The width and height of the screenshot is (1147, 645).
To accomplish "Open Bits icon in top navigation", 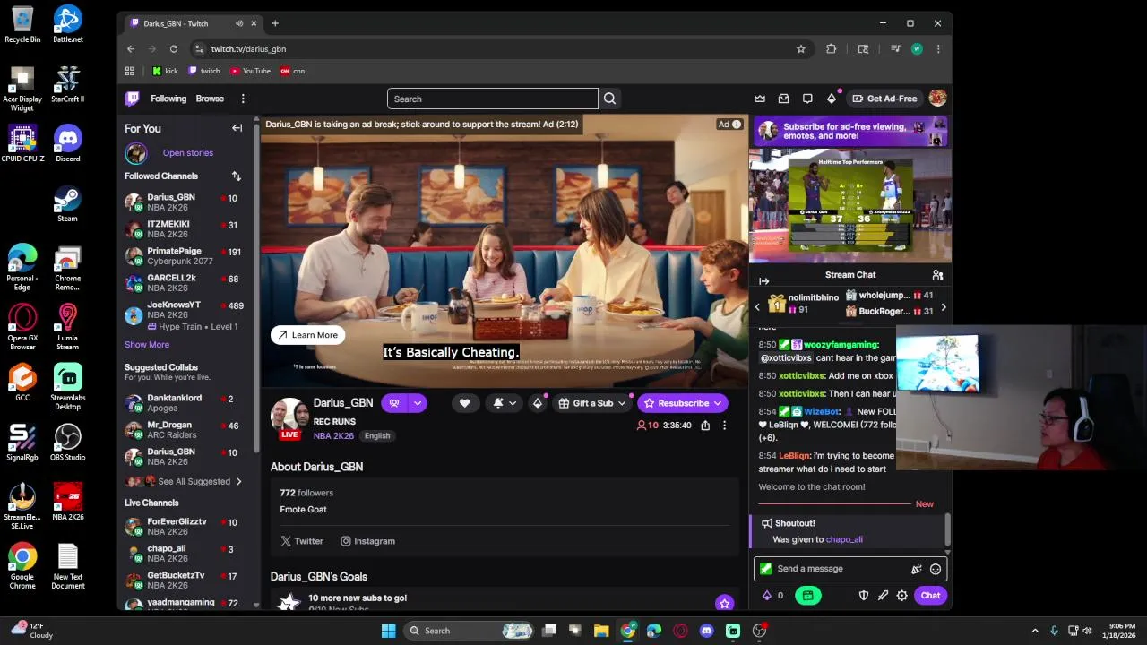I will point(831,98).
